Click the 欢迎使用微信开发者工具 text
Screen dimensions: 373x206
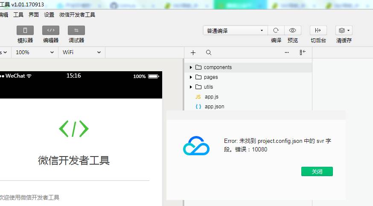coord(29,197)
